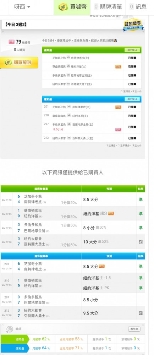
Task: Click 囧 result in 9.5 大分 row
Action: pyautogui.click(x=141, y=313)
